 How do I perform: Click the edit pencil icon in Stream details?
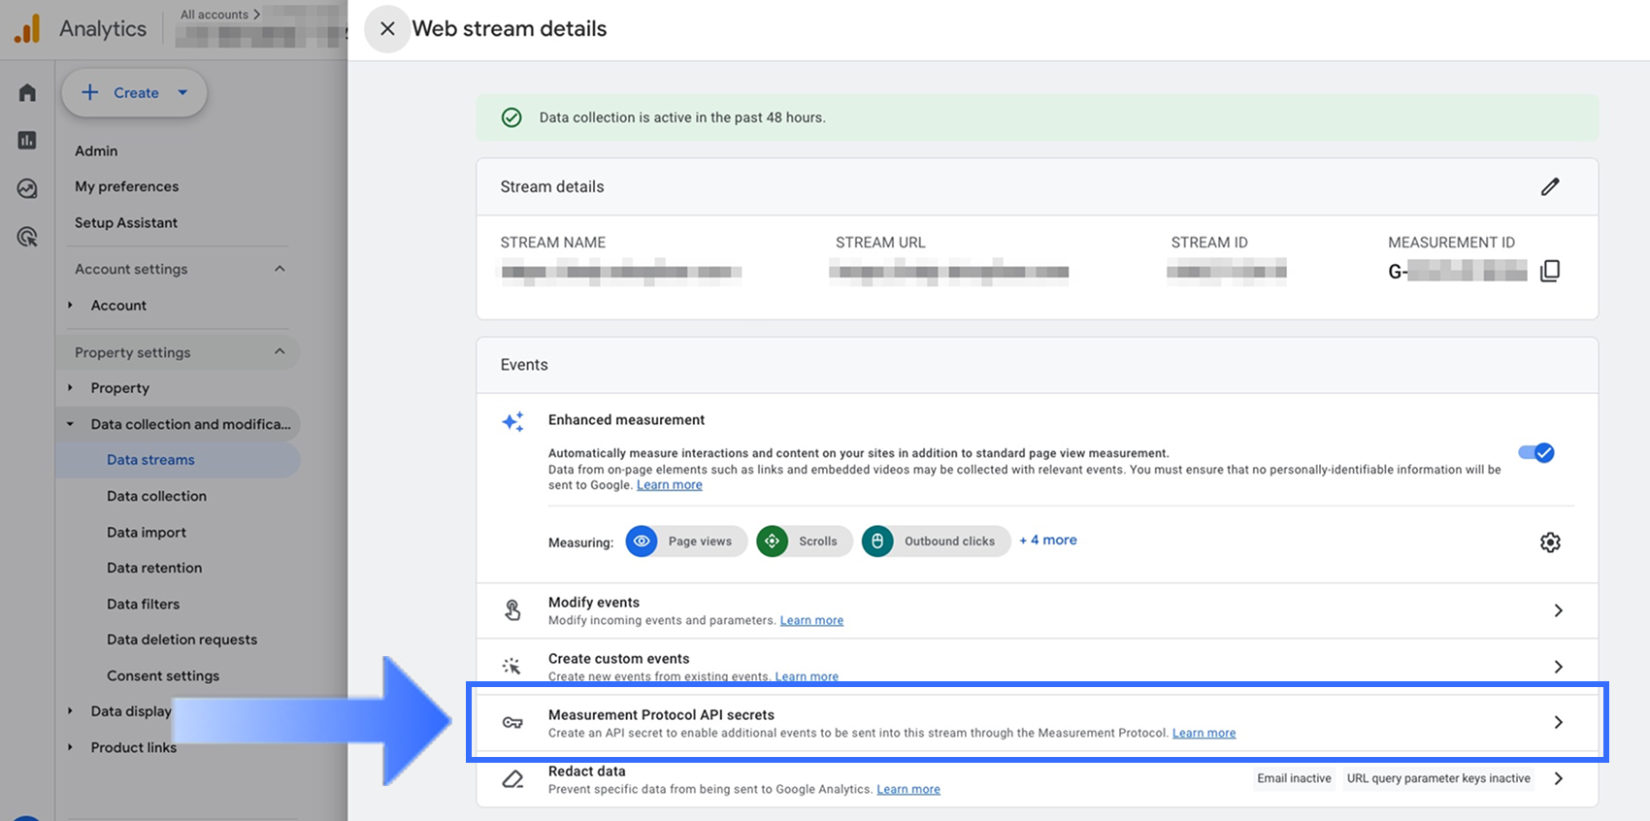[1549, 186]
